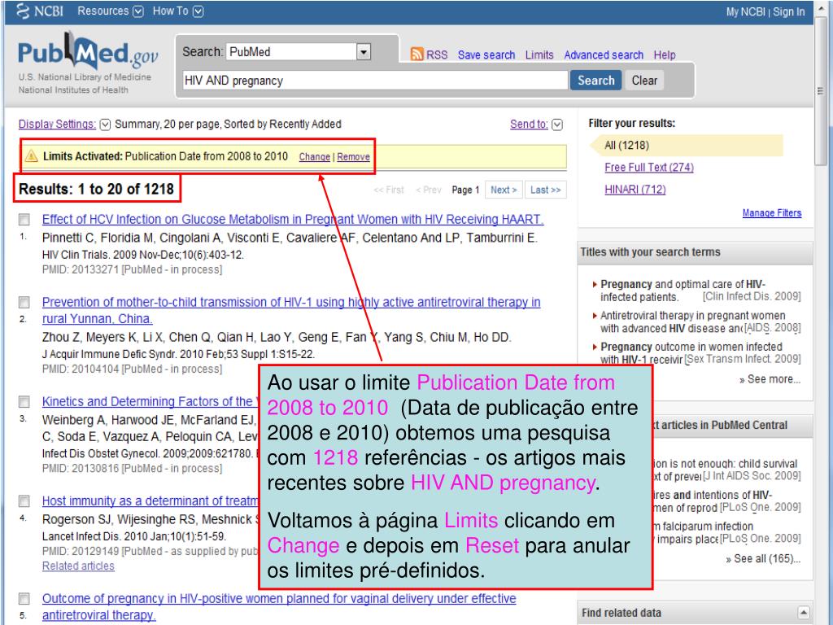833x625 pixels.
Task: Click the browser vertical scrollbar thumb
Action: coord(821,91)
